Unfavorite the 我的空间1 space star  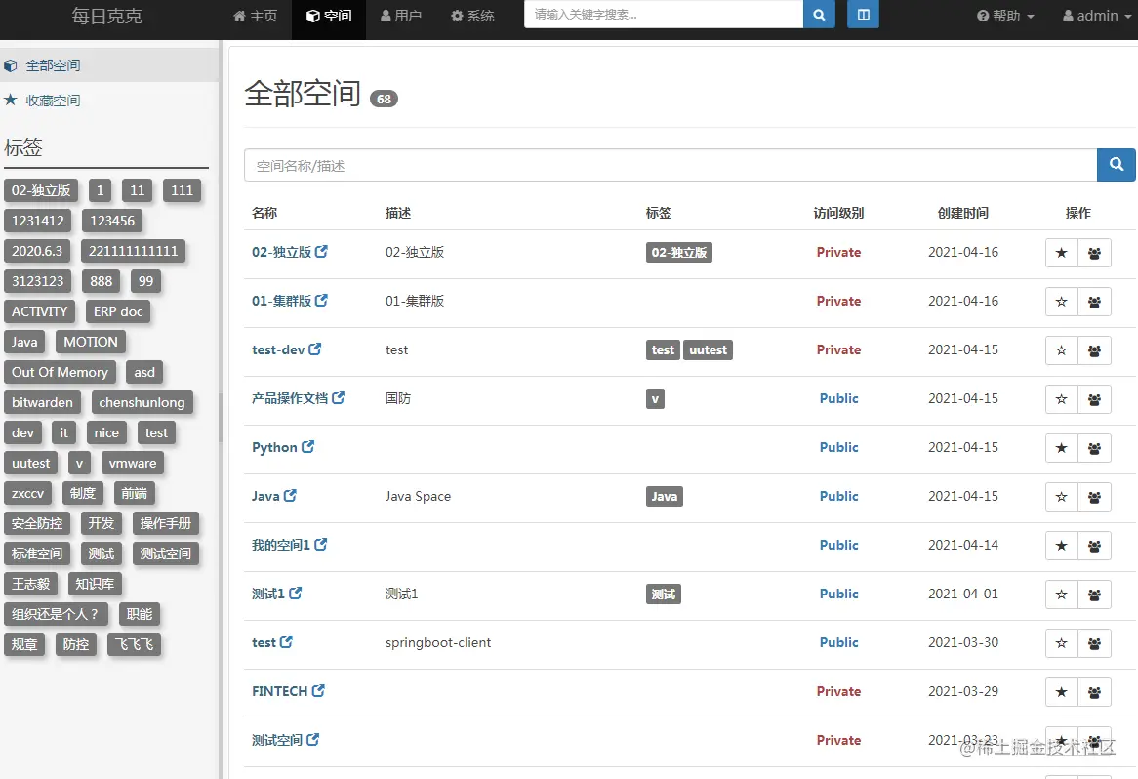1062,546
